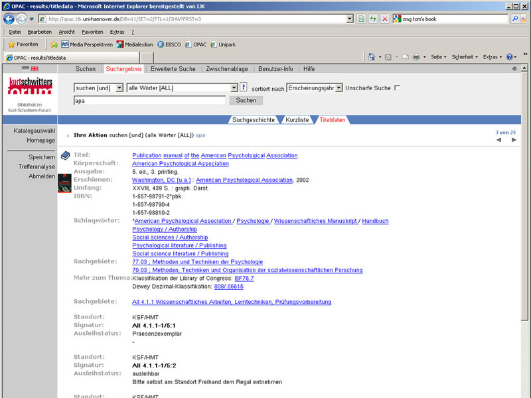The image size is (531, 398).
Task: Click the Print icon in command bar
Action: 416,57
